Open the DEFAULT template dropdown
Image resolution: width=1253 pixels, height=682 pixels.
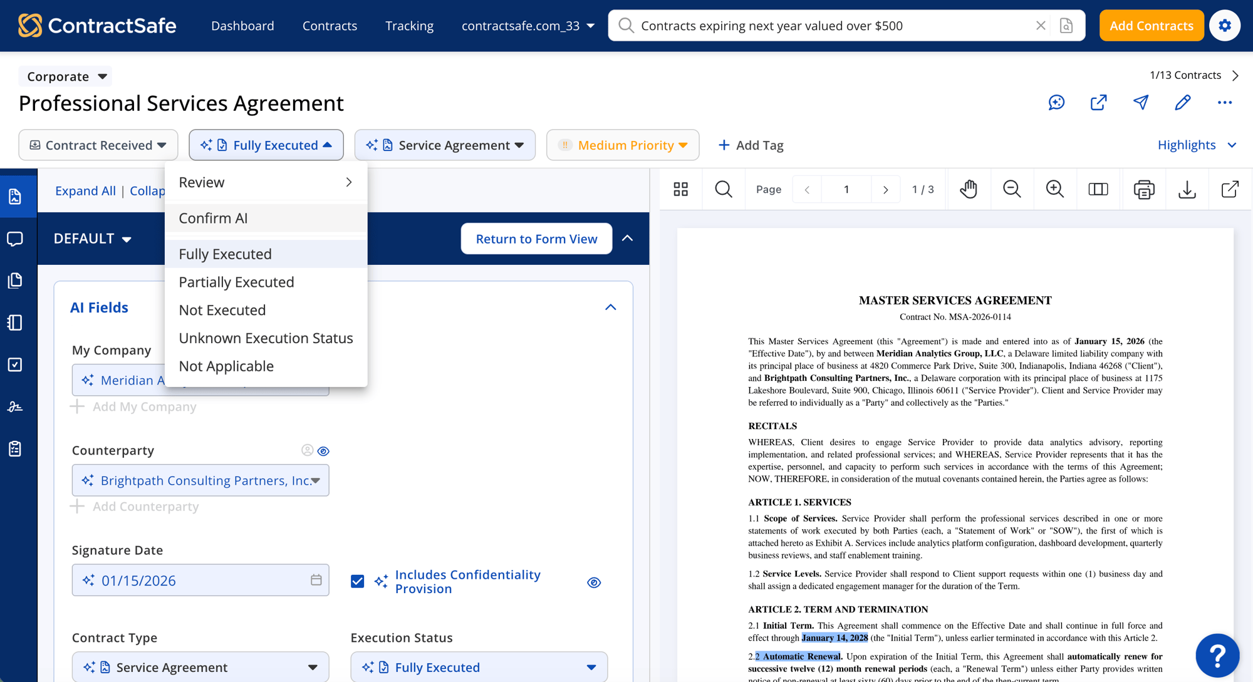click(93, 239)
